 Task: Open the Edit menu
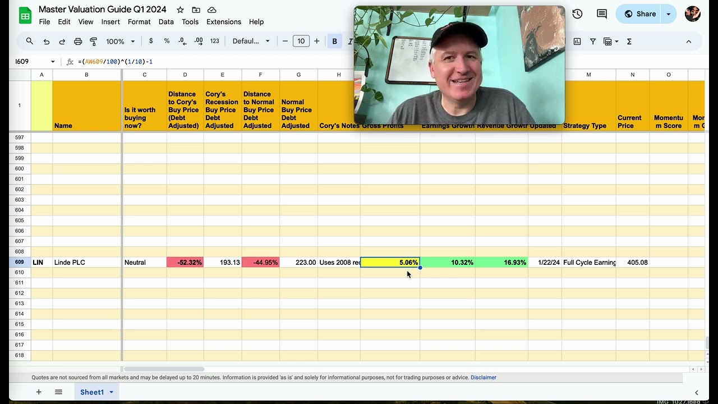(64, 22)
